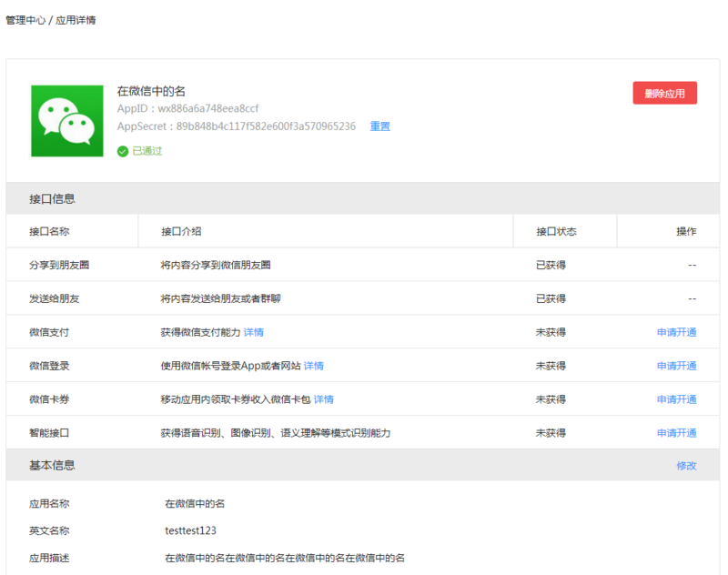Click the 重置 link beside AppSecret
728x575 pixels.
pos(379,126)
